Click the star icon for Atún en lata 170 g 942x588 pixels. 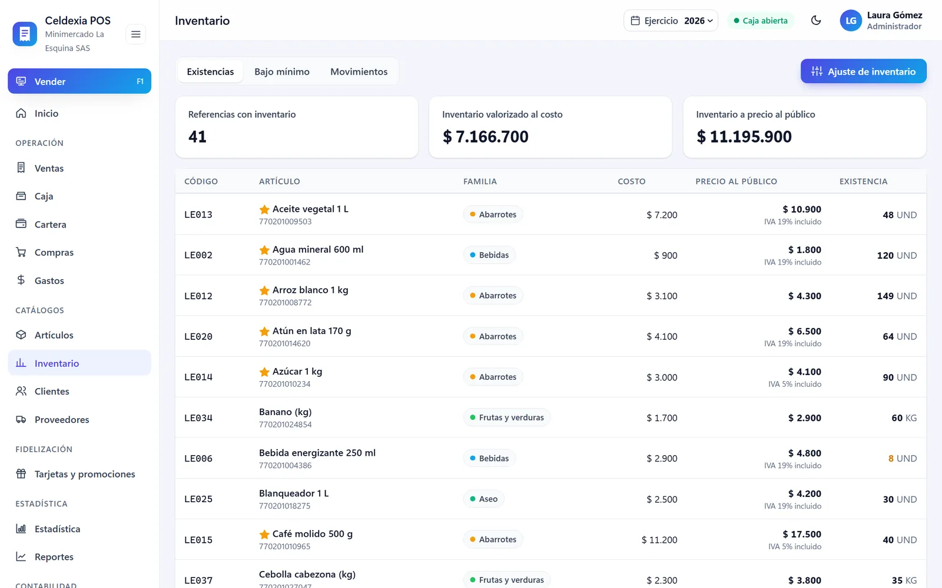coord(264,332)
